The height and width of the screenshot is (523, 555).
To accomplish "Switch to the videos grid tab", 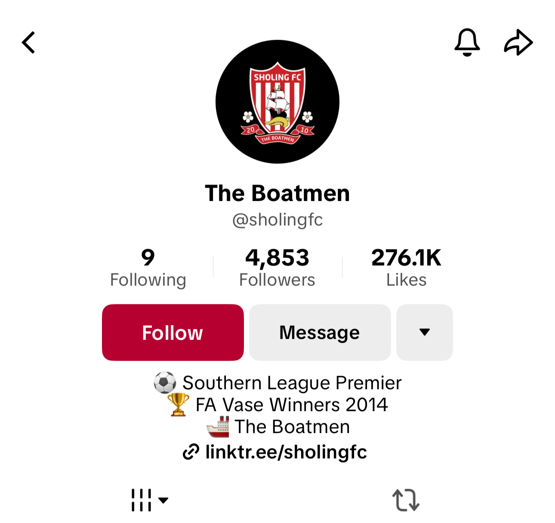I will (141, 500).
